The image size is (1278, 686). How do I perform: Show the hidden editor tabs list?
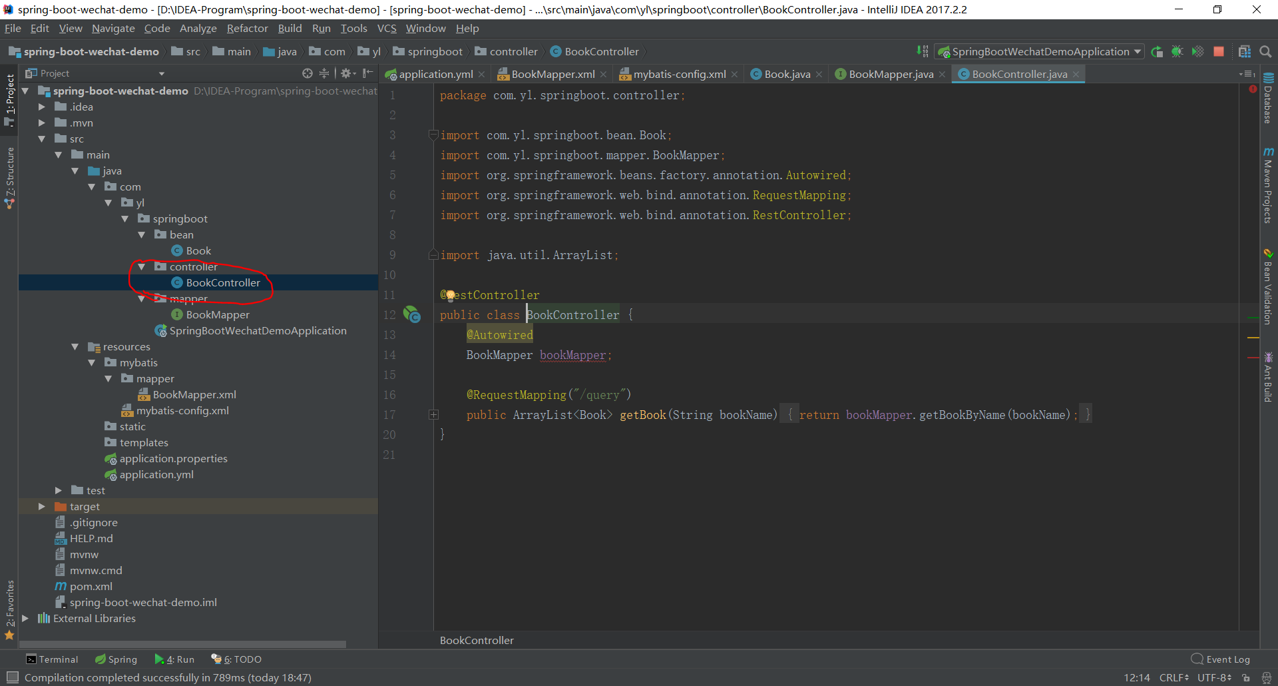pos(1247,73)
